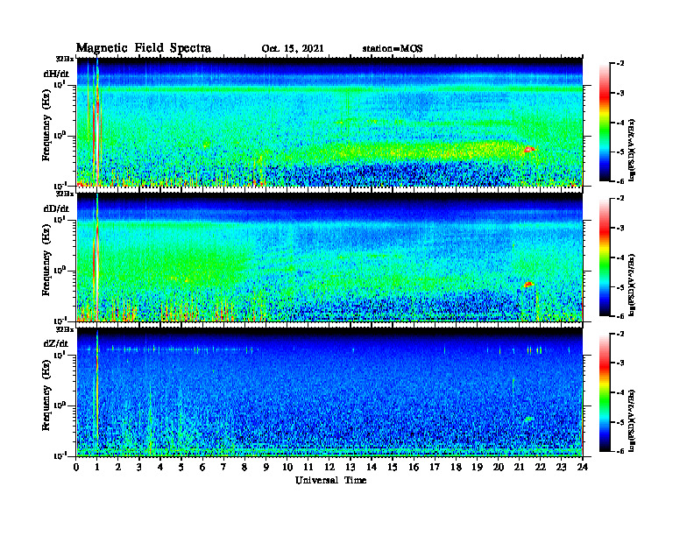Click the dH/dt panel label
Viewport: 694px width, 536px height.
[x=56, y=74]
